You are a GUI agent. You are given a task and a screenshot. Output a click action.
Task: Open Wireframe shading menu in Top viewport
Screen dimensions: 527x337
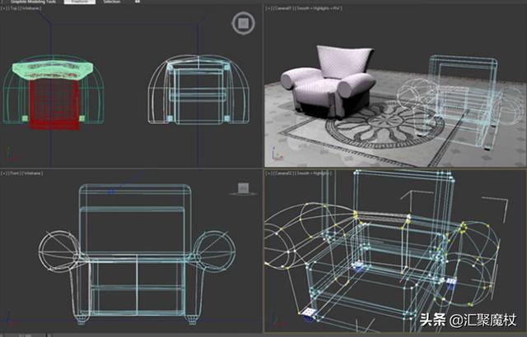(x=30, y=10)
